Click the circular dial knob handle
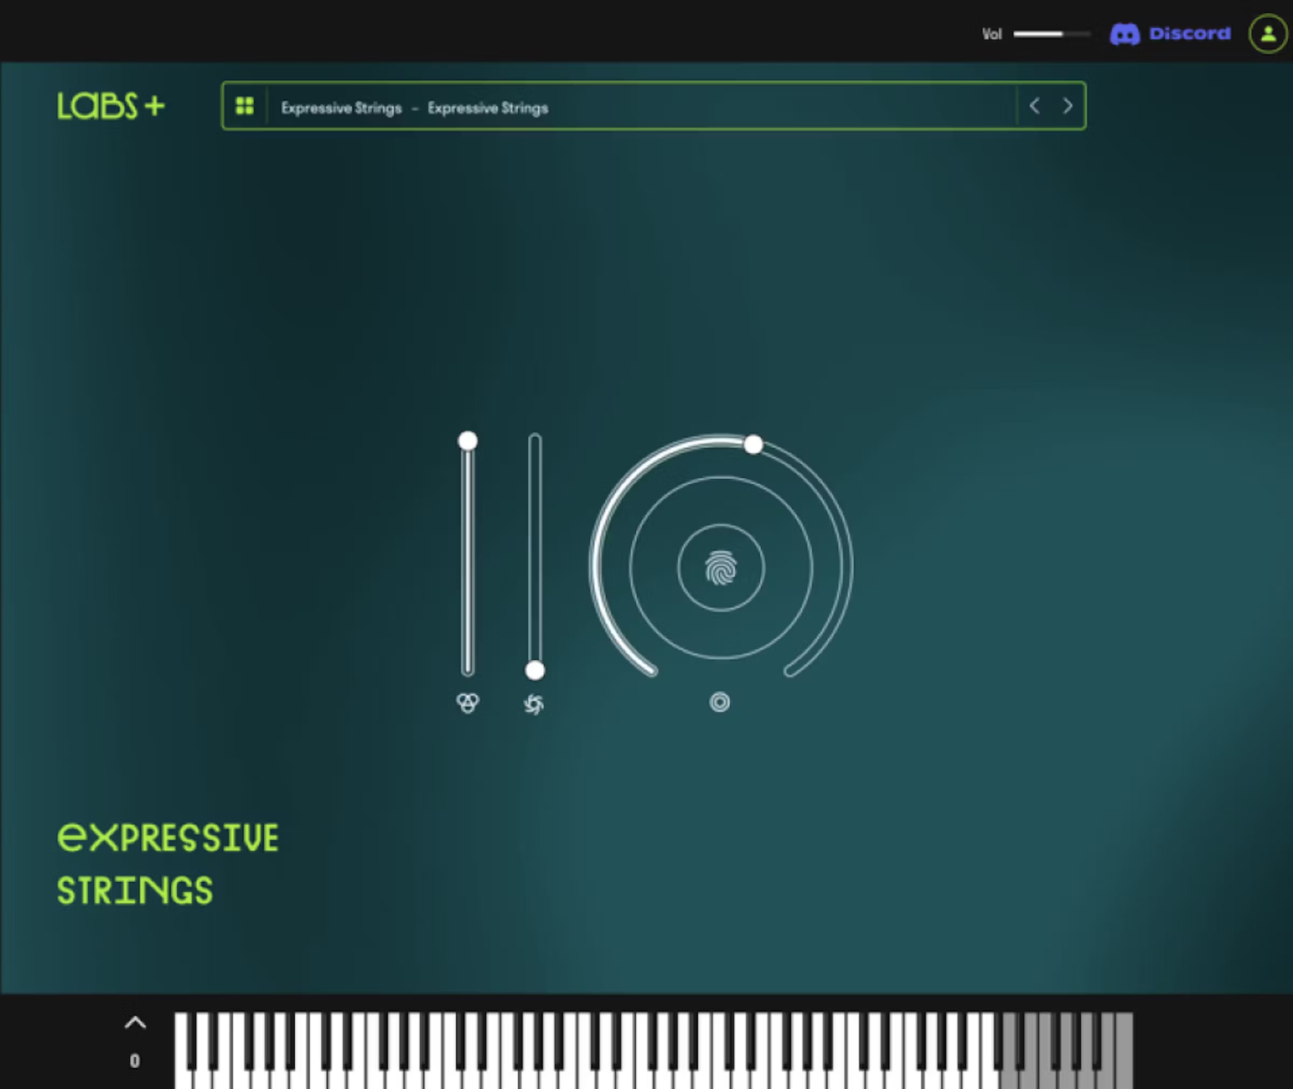The image size is (1293, 1089). point(753,444)
